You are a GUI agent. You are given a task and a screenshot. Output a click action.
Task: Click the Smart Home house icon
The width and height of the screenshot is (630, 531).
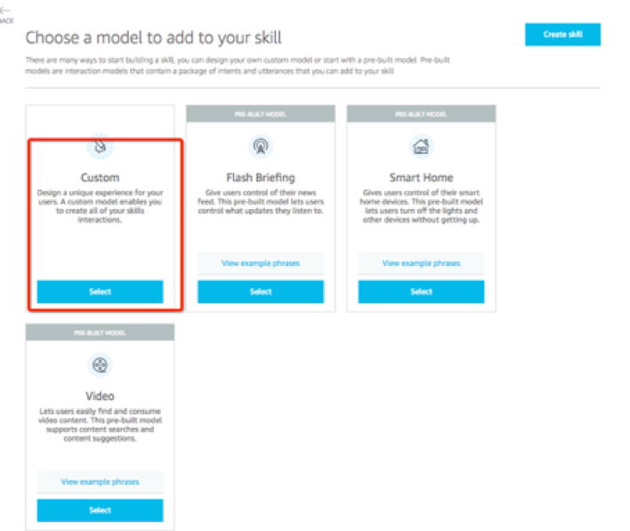point(421,146)
